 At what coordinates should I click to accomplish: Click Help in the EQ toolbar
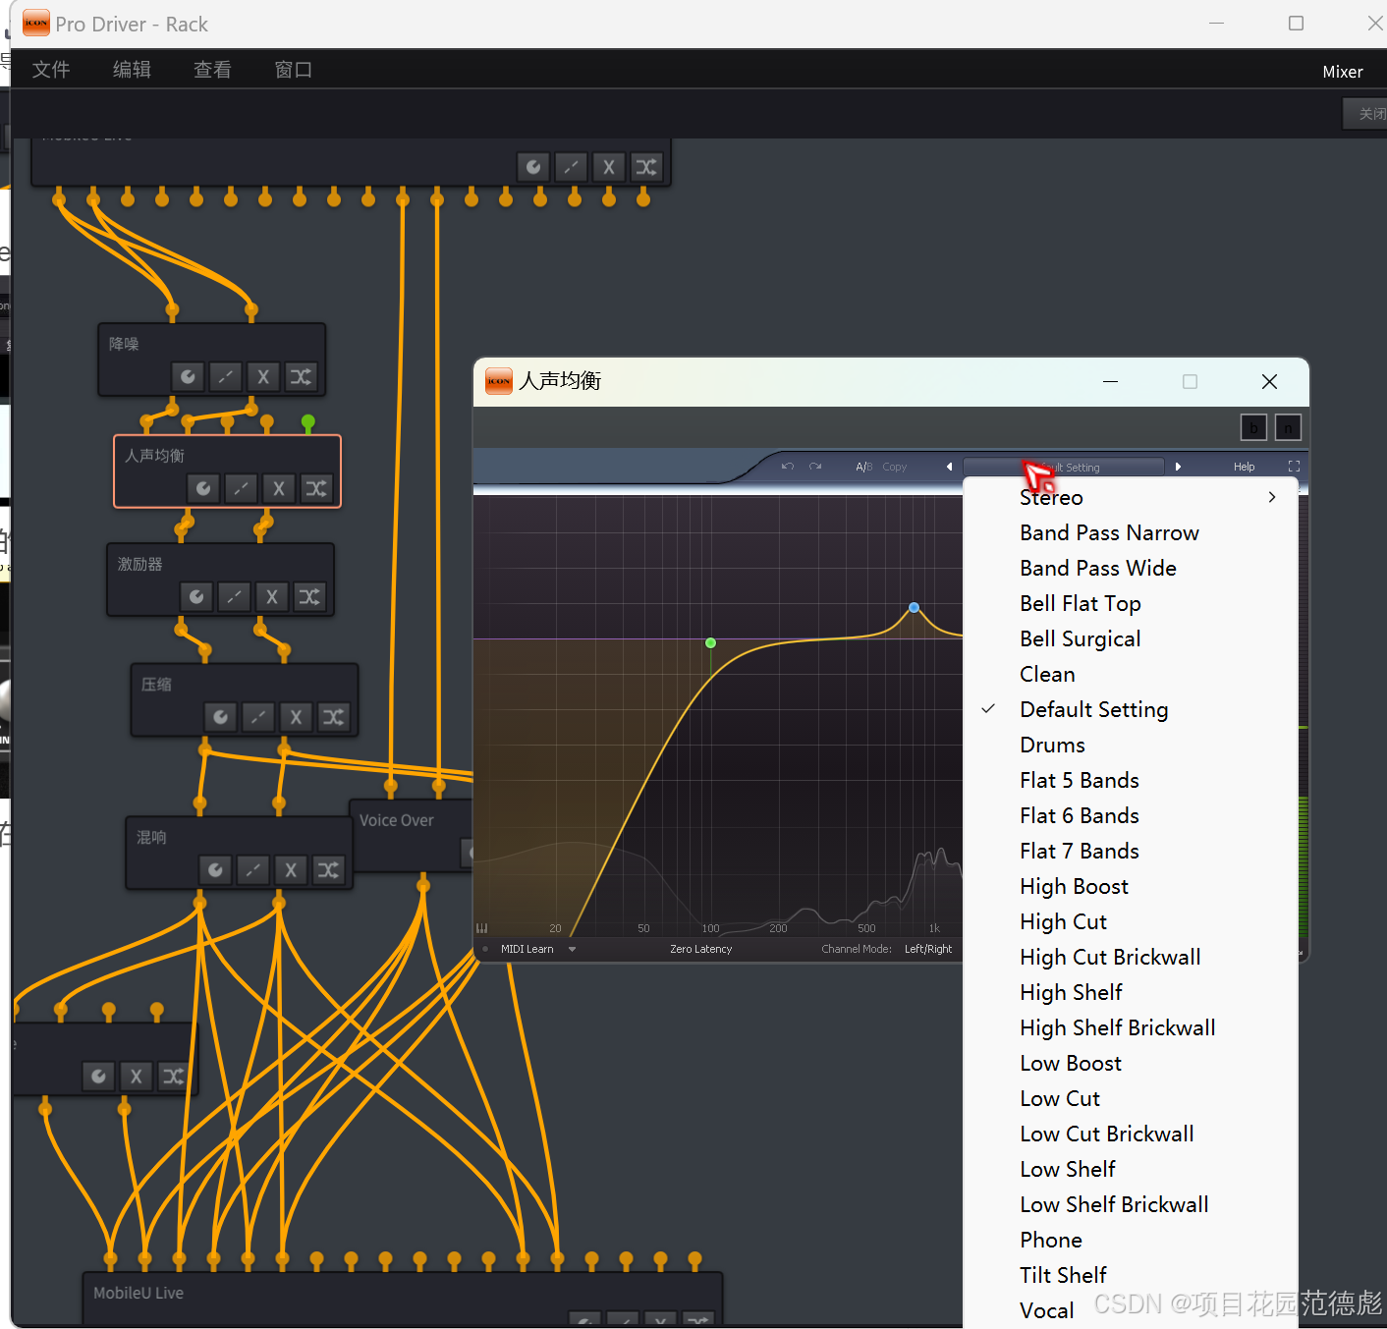(1244, 467)
